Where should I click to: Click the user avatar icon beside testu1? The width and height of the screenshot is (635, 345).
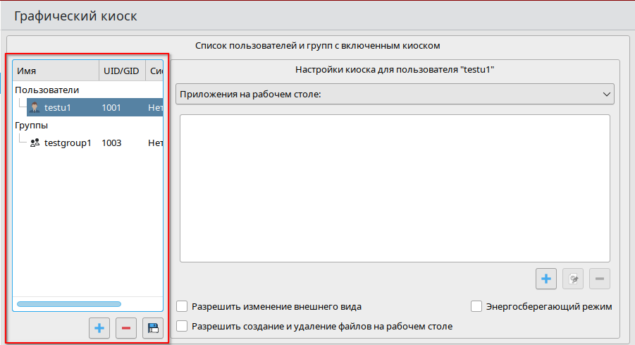[35, 108]
